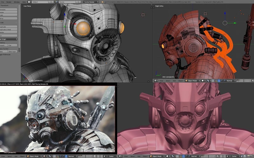
Task: Open the screen layout browser icon
Action: click(29, 2)
